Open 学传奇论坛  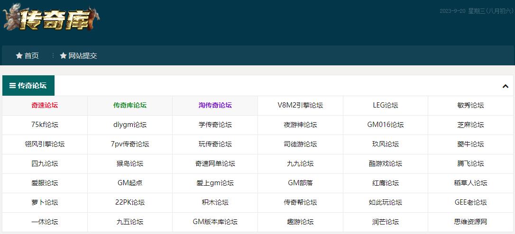(x=215, y=125)
